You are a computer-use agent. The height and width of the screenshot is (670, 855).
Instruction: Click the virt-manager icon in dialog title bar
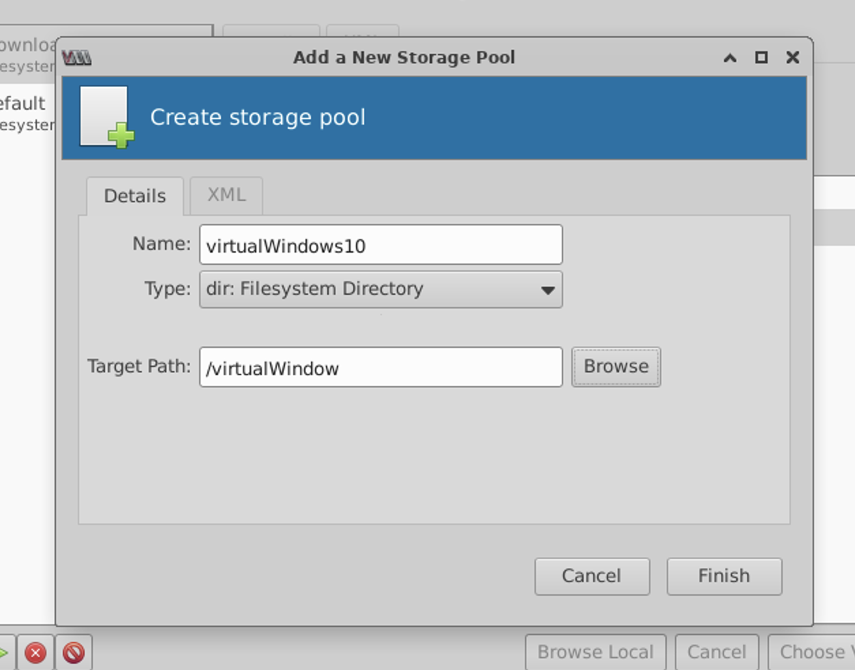(x=76, y=58)
